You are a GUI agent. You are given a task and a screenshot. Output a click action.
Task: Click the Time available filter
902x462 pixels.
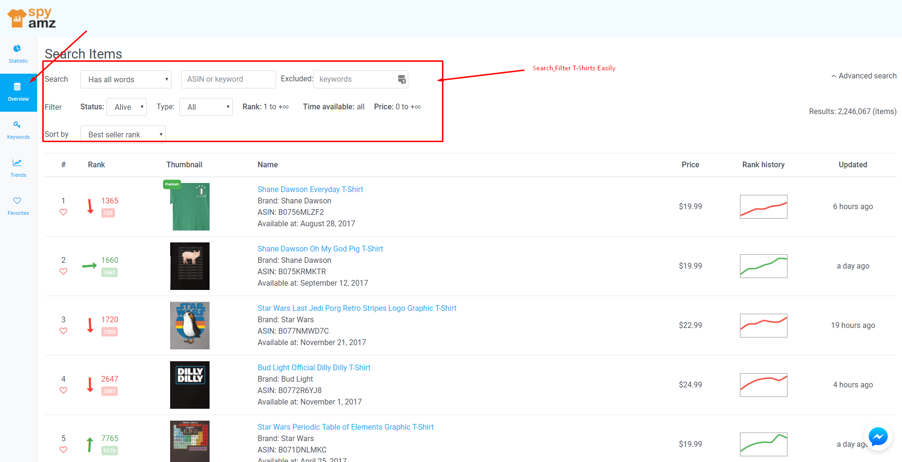[x=334, y=106]
